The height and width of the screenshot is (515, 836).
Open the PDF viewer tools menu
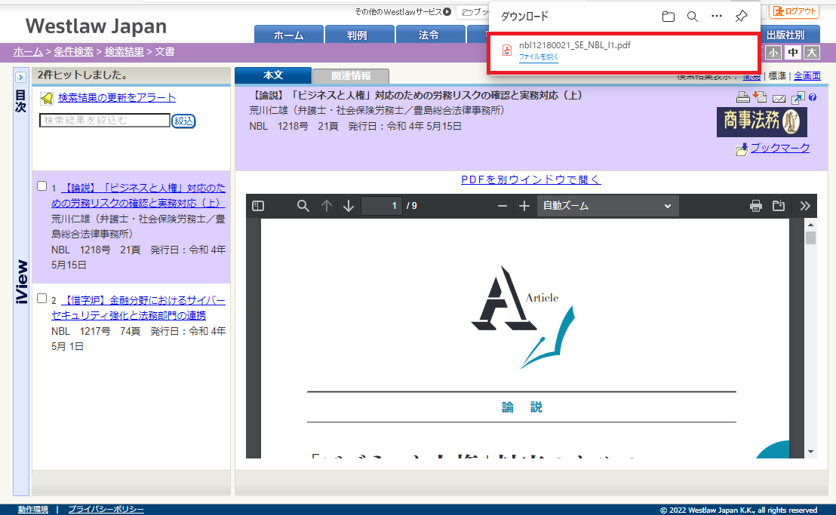[x=805, y=206]
